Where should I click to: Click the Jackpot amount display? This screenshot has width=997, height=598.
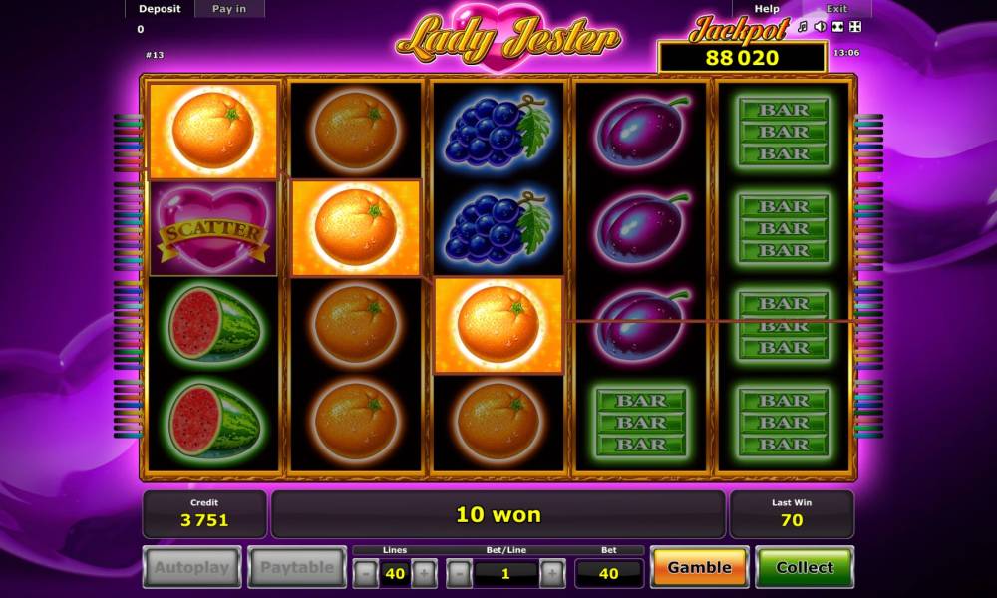pos(742,58)
